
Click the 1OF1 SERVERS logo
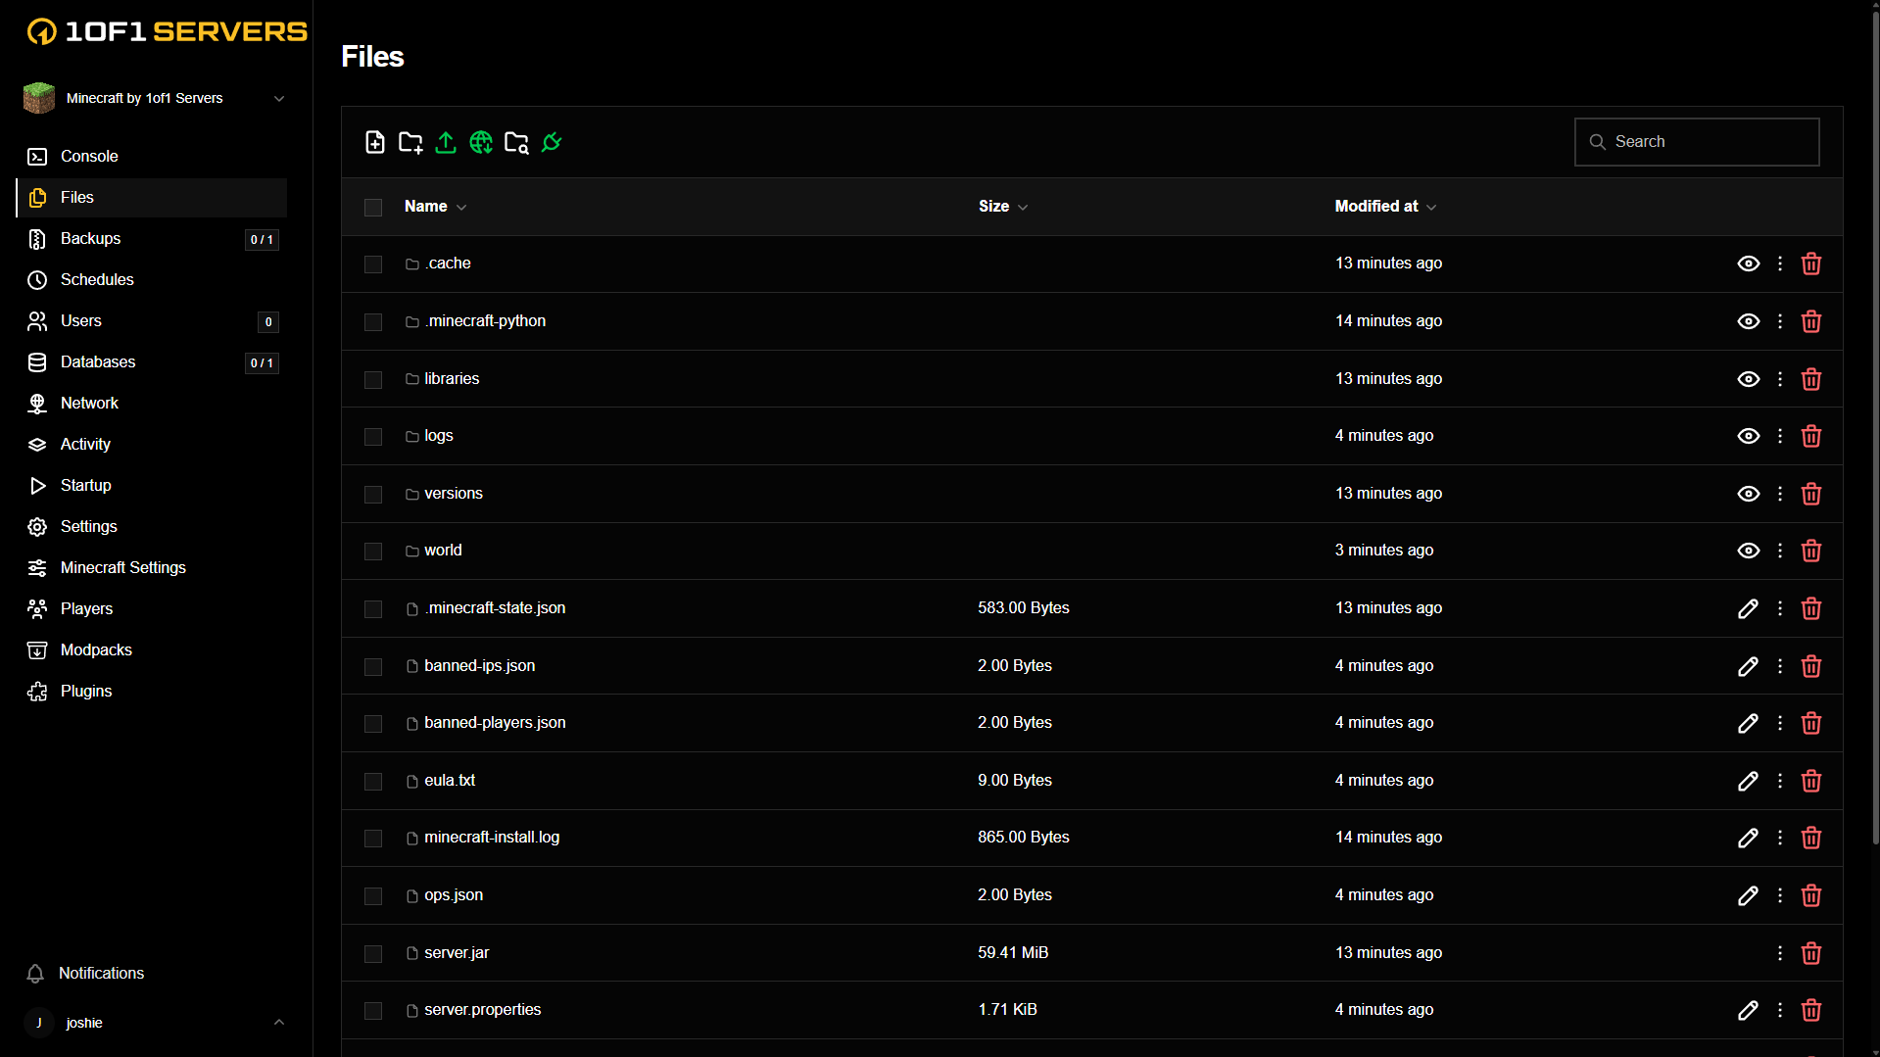click(167, 31)
